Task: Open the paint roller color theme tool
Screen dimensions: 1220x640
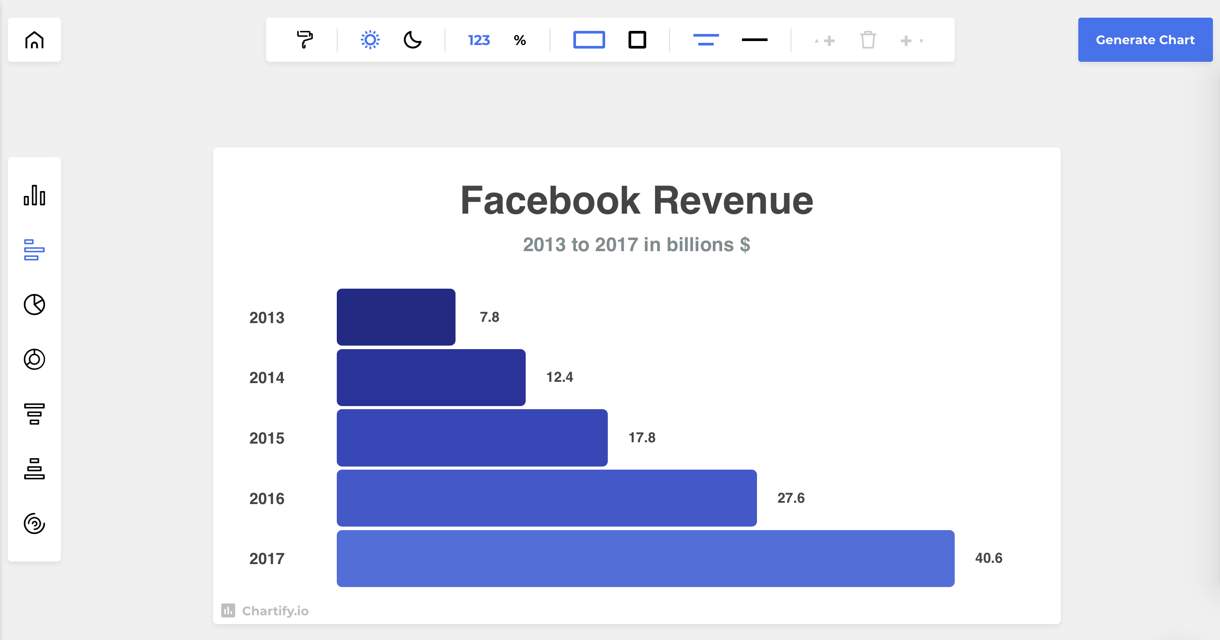Action: click(305, 40)
